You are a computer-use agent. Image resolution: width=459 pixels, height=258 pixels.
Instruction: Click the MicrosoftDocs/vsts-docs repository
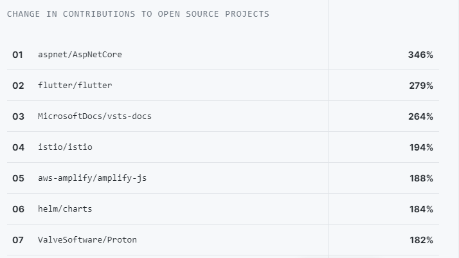(94, 116)
